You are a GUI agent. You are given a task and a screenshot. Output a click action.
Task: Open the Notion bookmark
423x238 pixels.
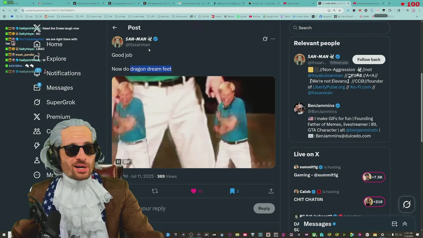click(x=229, y=17)
